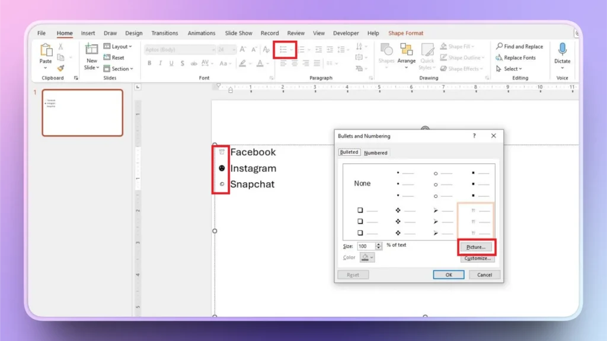Select slide 1 thumbnail in the panel
Viewport: 607px width, 341px height.
click(x=82, y=112)
